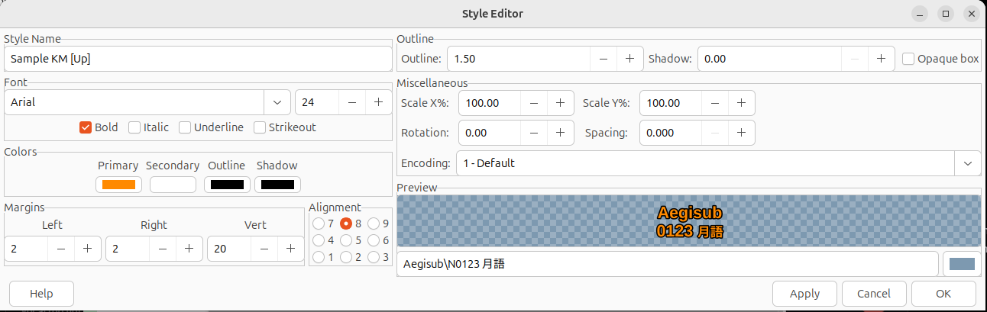
Task: Click the style preview image
Action: tap(689, 221)
